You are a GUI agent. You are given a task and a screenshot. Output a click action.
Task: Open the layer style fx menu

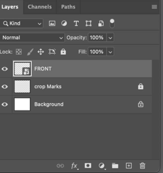74,166
